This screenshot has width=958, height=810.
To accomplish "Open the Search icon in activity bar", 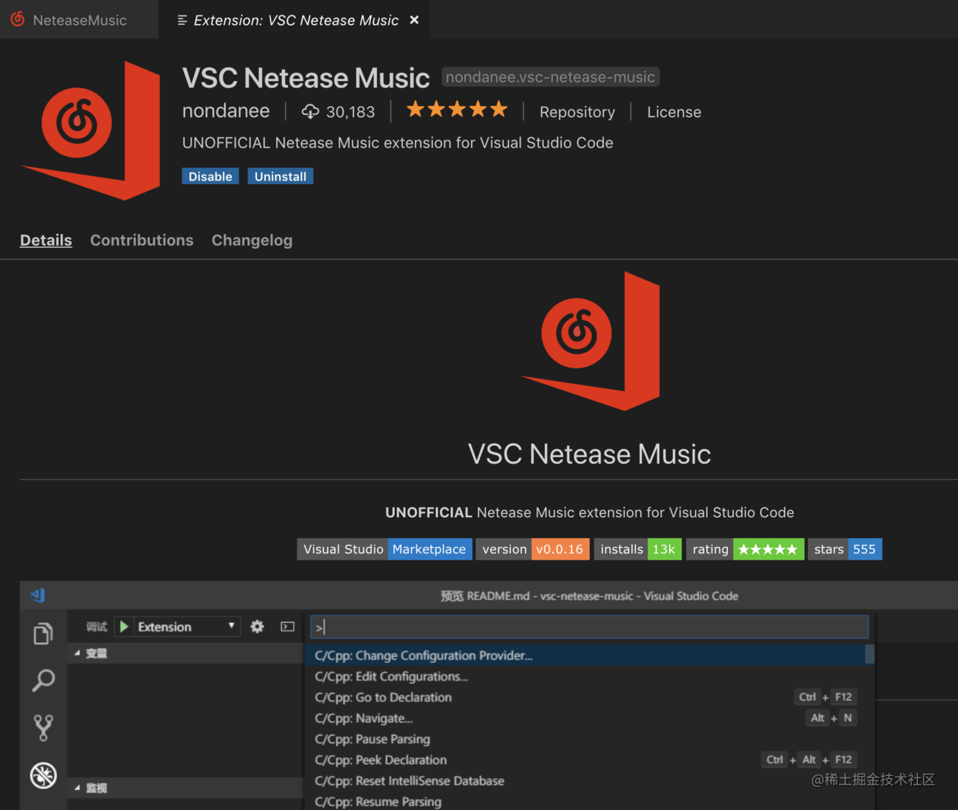I will pos(43,680).
